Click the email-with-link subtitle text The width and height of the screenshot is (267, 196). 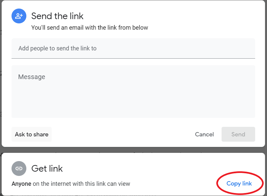coord(90,28)
